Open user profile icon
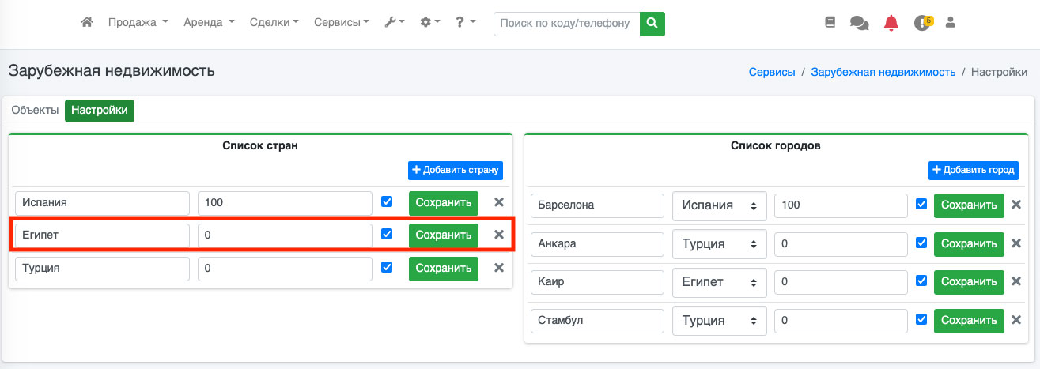The height and width of the screenshot is (369, 1040). click(951, 23)
